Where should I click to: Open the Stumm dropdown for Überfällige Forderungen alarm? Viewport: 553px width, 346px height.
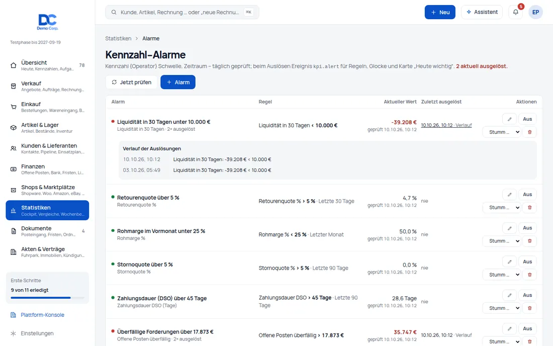pyautogui.click(x=502, y=341)
